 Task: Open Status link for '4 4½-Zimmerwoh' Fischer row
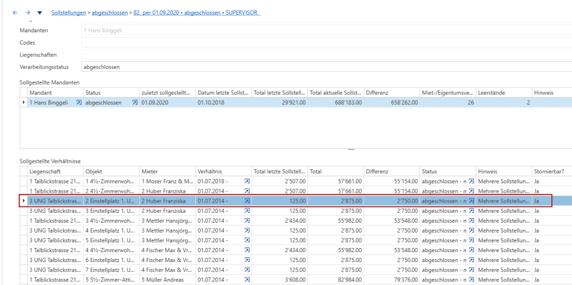(471, 250)
